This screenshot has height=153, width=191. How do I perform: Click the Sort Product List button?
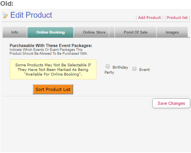(53, 89)
